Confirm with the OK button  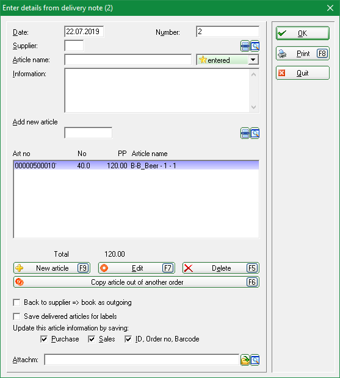[x=303, y=34]
